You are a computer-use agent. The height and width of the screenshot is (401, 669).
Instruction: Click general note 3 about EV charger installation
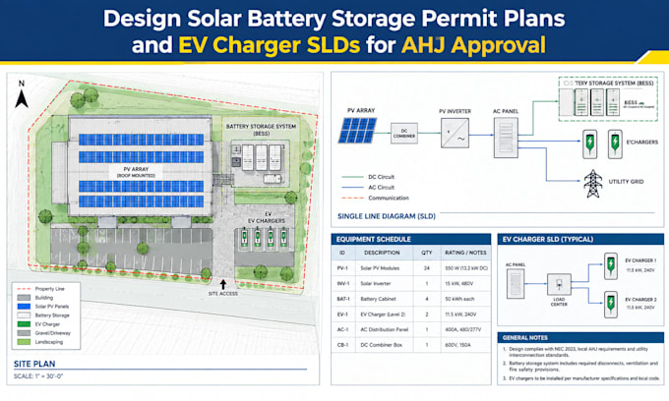coord(581,378)
